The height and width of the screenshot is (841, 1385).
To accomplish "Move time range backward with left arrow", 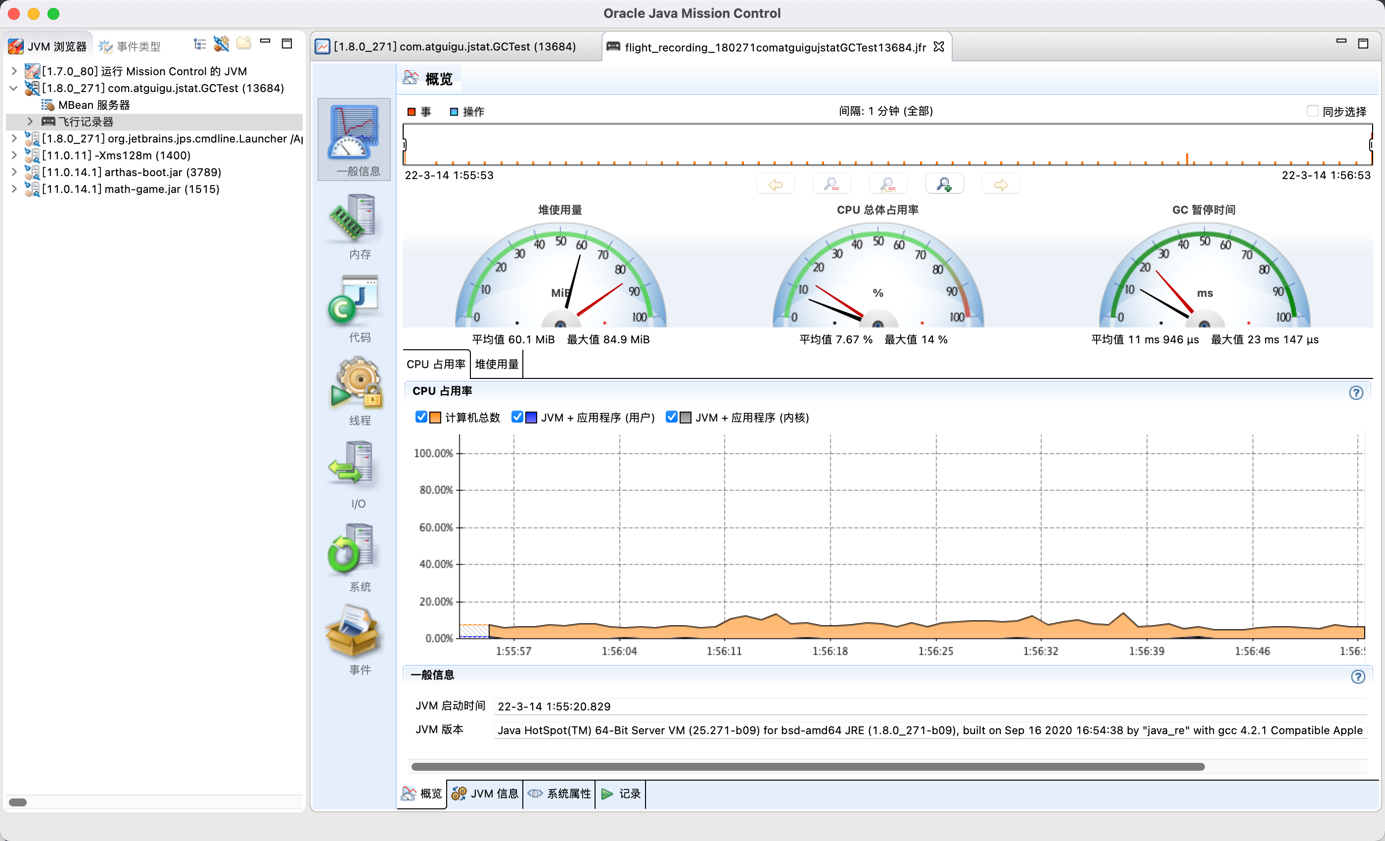I will [776, 185].
